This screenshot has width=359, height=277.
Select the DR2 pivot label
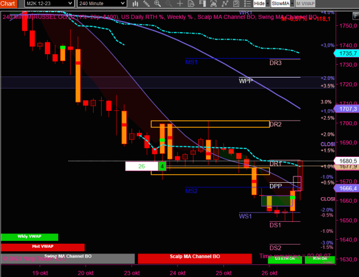(x=276, y=124)
